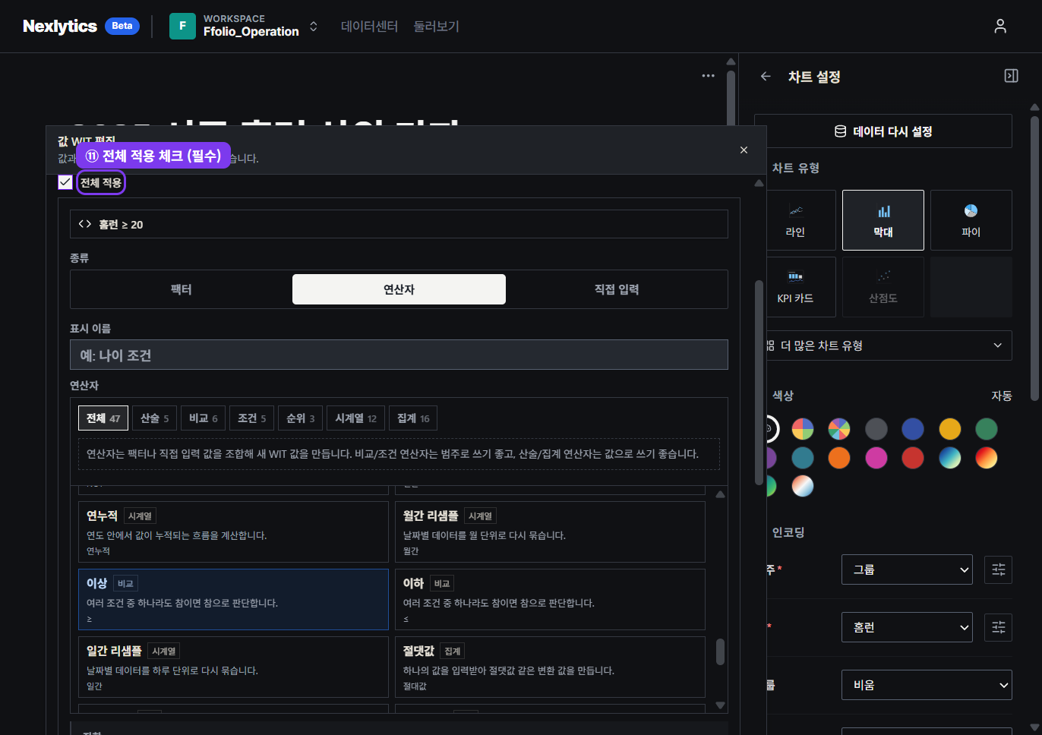Open the three-dot more options menu
Image resolution: width=1042 pixels, height=735 pixels.
(708, 76)
